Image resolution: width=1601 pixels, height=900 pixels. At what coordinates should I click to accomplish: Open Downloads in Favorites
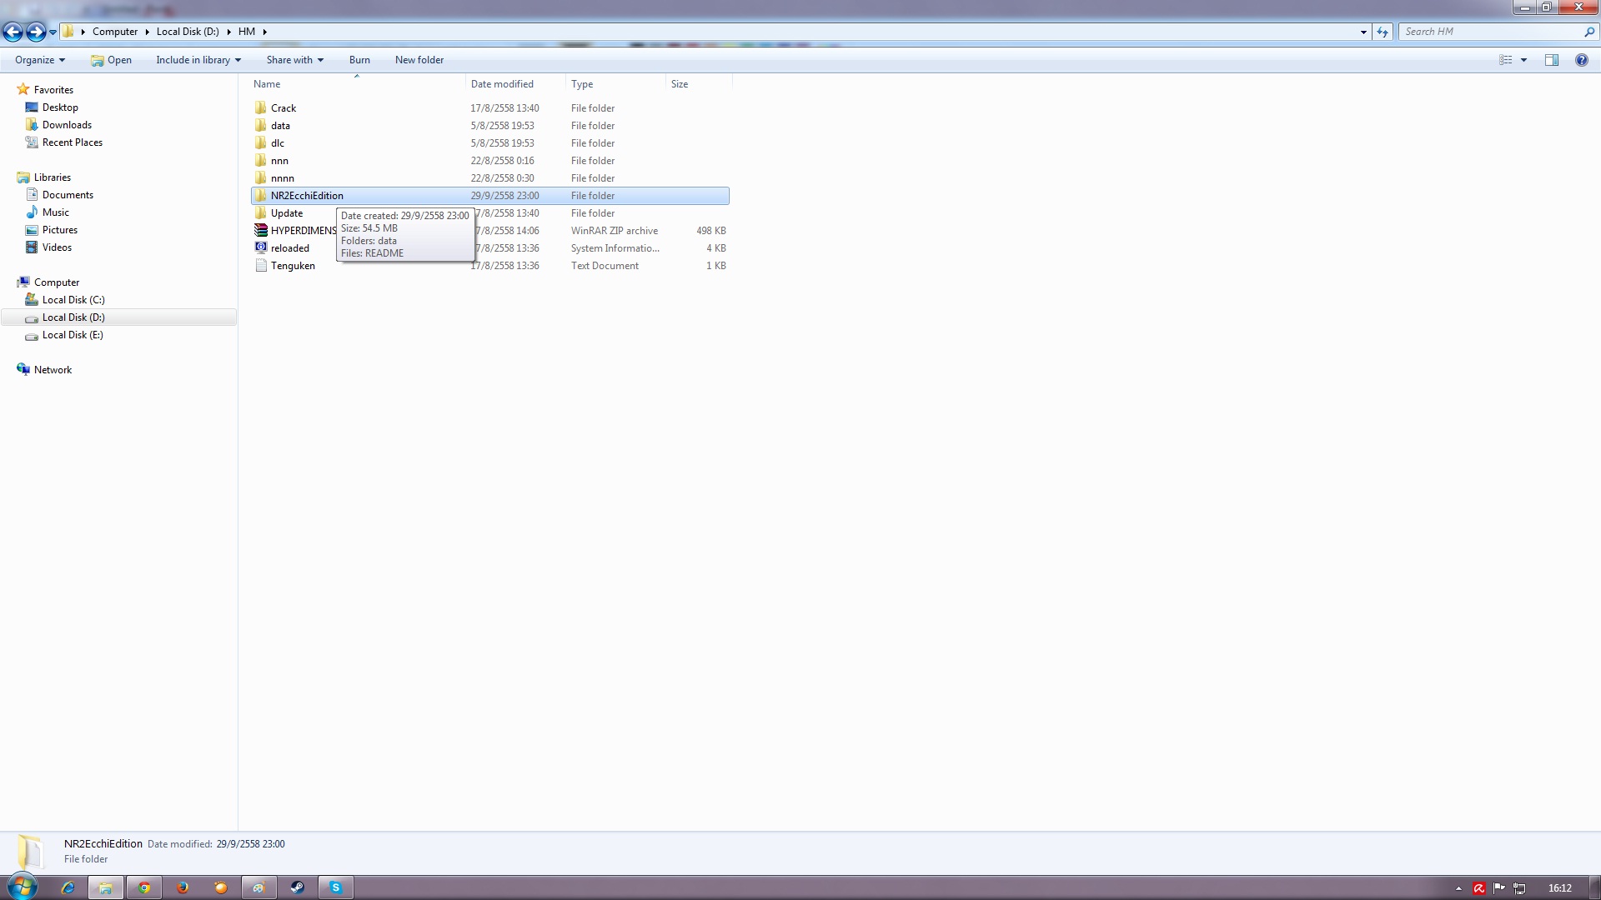[x=67, y=125]
